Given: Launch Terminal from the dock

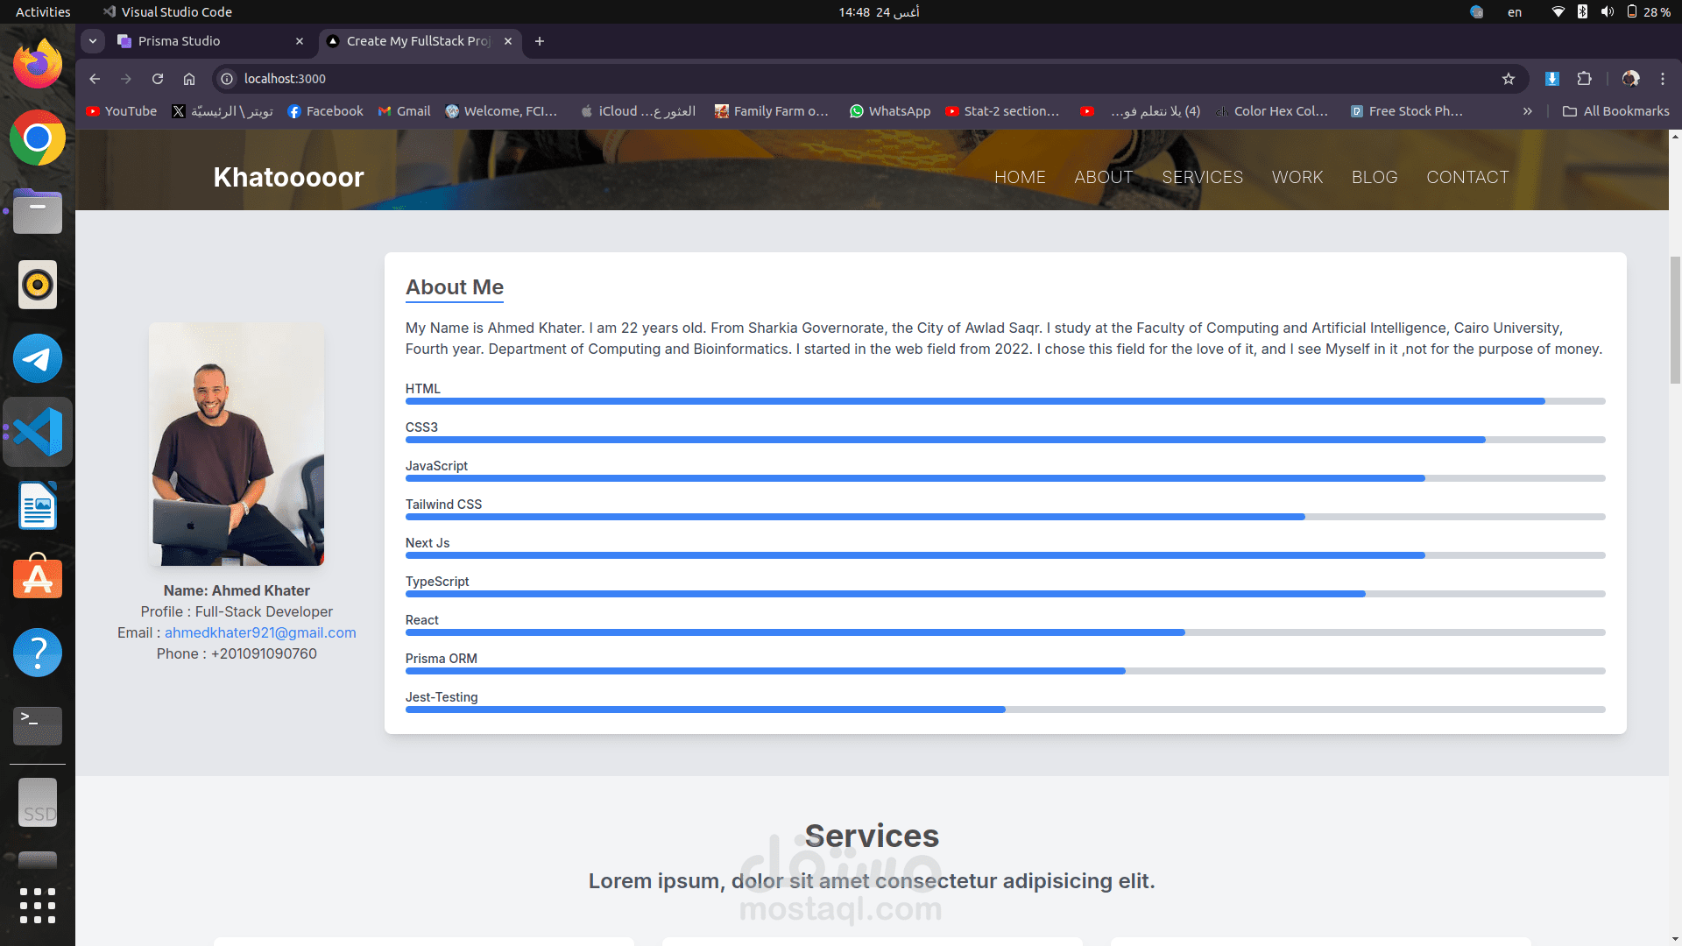Looking at the screenshot, I should (x=38, y=726).
